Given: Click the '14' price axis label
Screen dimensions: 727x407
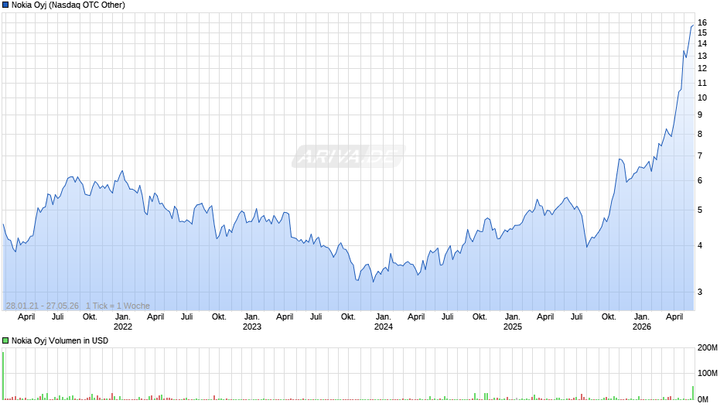Looking at the screenshot, I should coord(702,43).
